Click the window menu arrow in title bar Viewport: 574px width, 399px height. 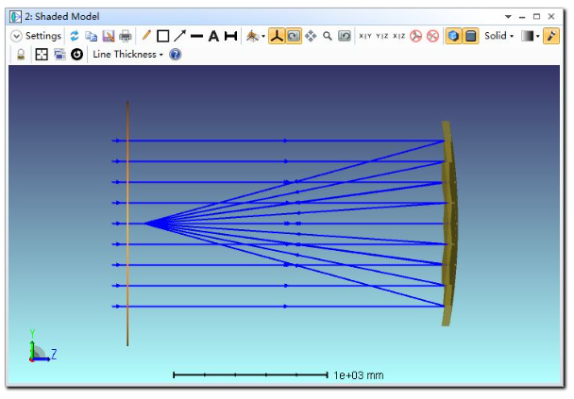click(x=510, y=17)
